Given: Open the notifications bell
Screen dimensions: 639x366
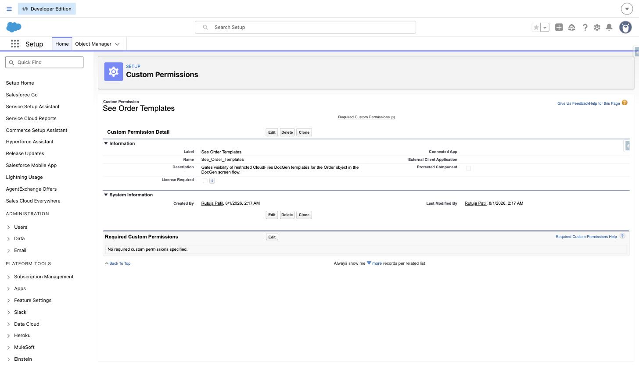Looking at the screenshot, I should (609, 27).
